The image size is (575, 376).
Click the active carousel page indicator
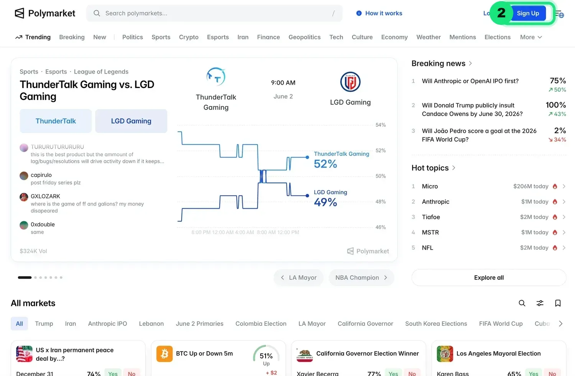click(25, 278)
